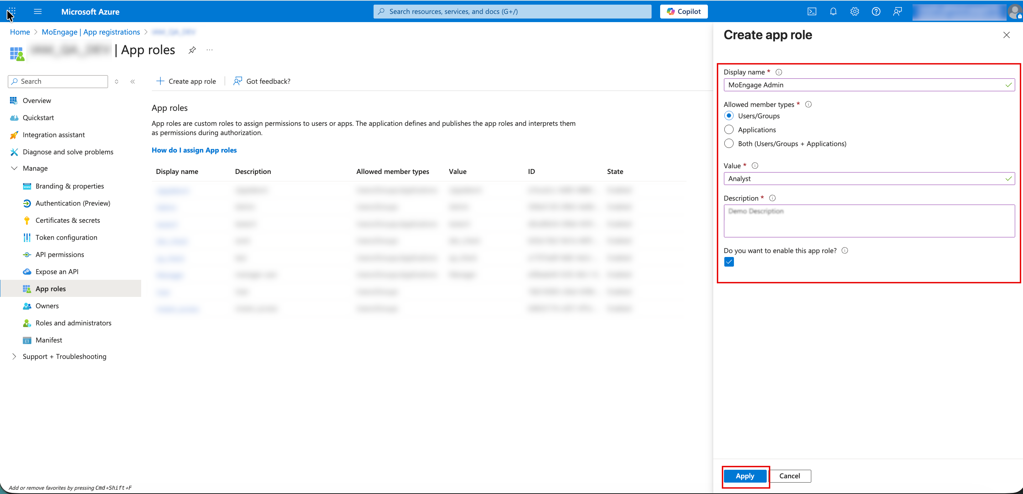Open How do I assign App roles link
Image resolution: width=1023 pixels, height=494 pixels.
194,150
